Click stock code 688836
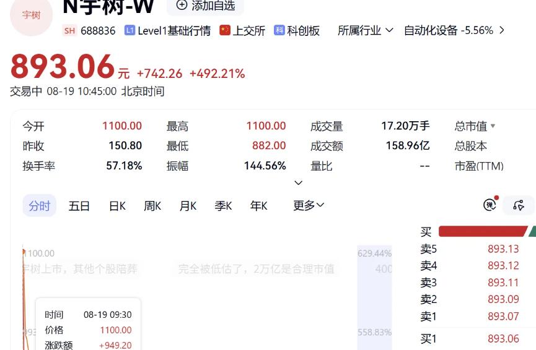 point(98,31)
